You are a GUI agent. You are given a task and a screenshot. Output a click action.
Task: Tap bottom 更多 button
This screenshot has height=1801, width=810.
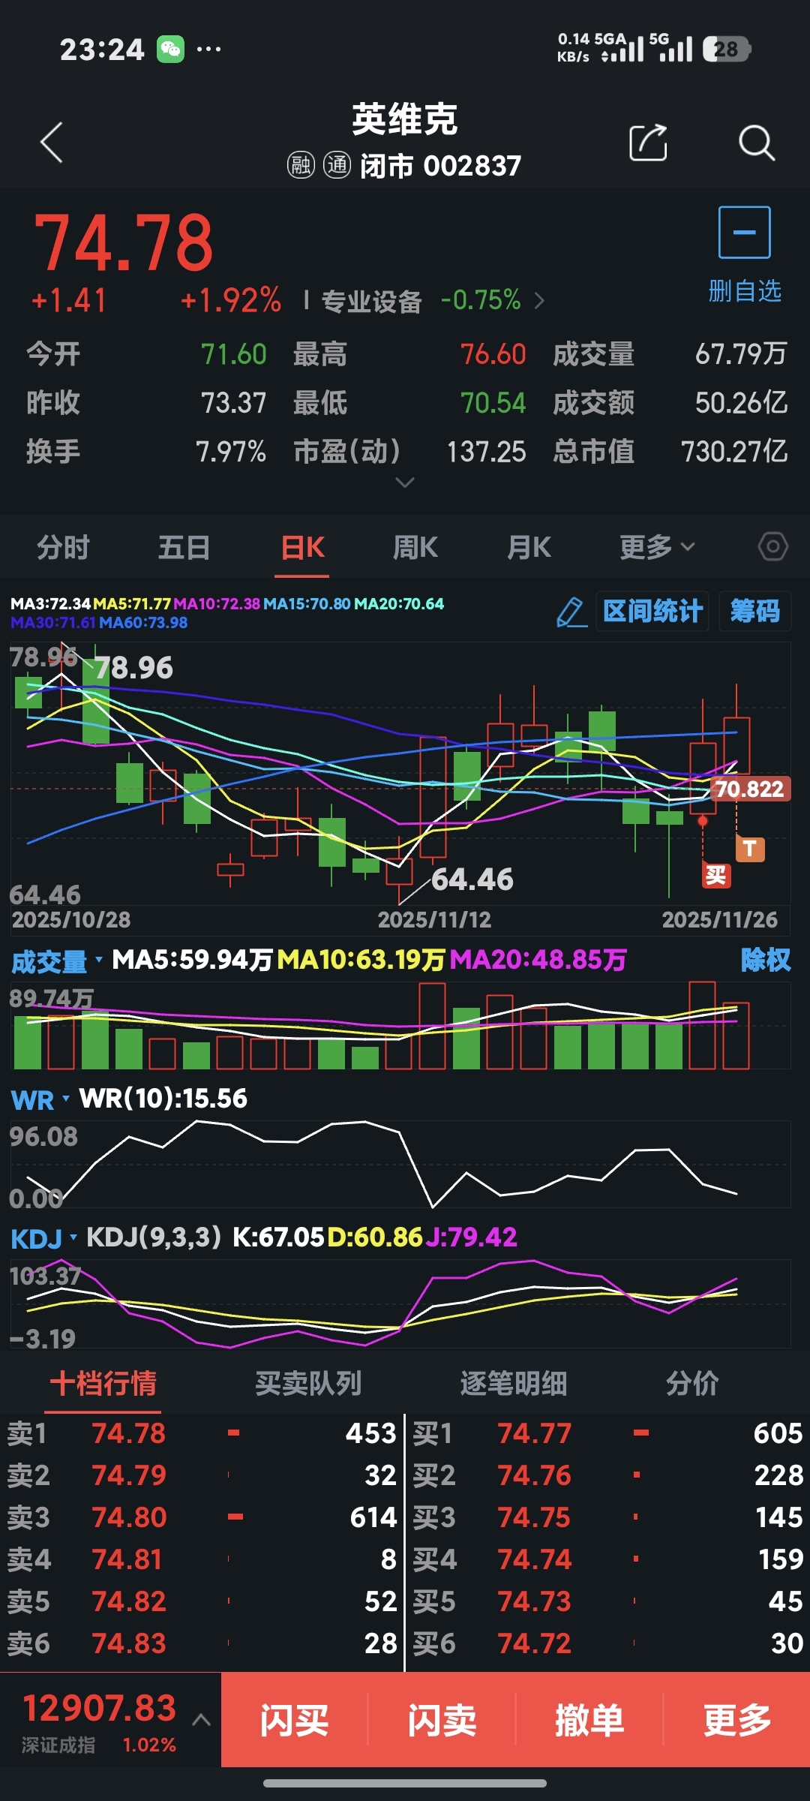tap(737, 1719)
